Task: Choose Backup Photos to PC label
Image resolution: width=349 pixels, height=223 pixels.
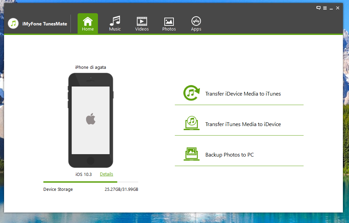Action: pyautogui.click(x=229, y=155)
